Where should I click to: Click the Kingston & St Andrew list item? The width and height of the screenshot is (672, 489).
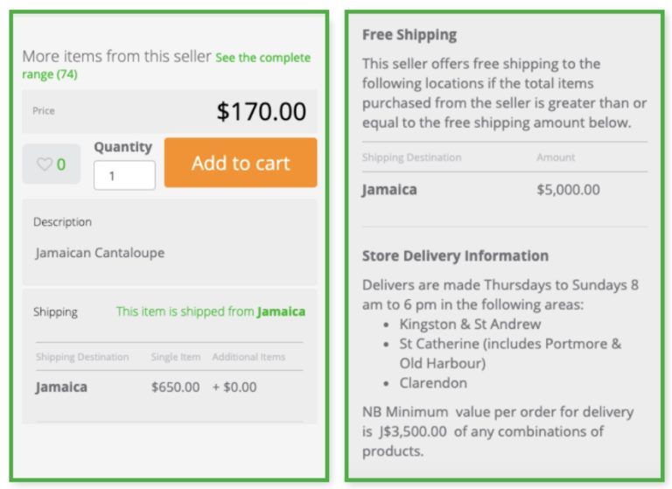[470, 325]
